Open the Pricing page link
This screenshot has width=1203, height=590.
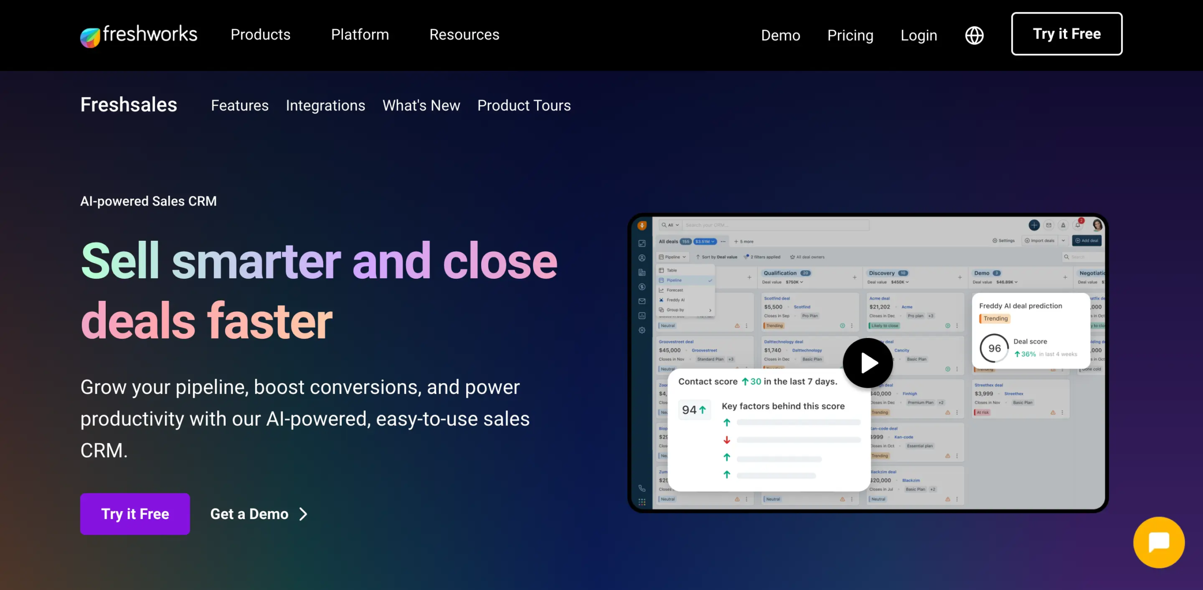coord(850,35)
